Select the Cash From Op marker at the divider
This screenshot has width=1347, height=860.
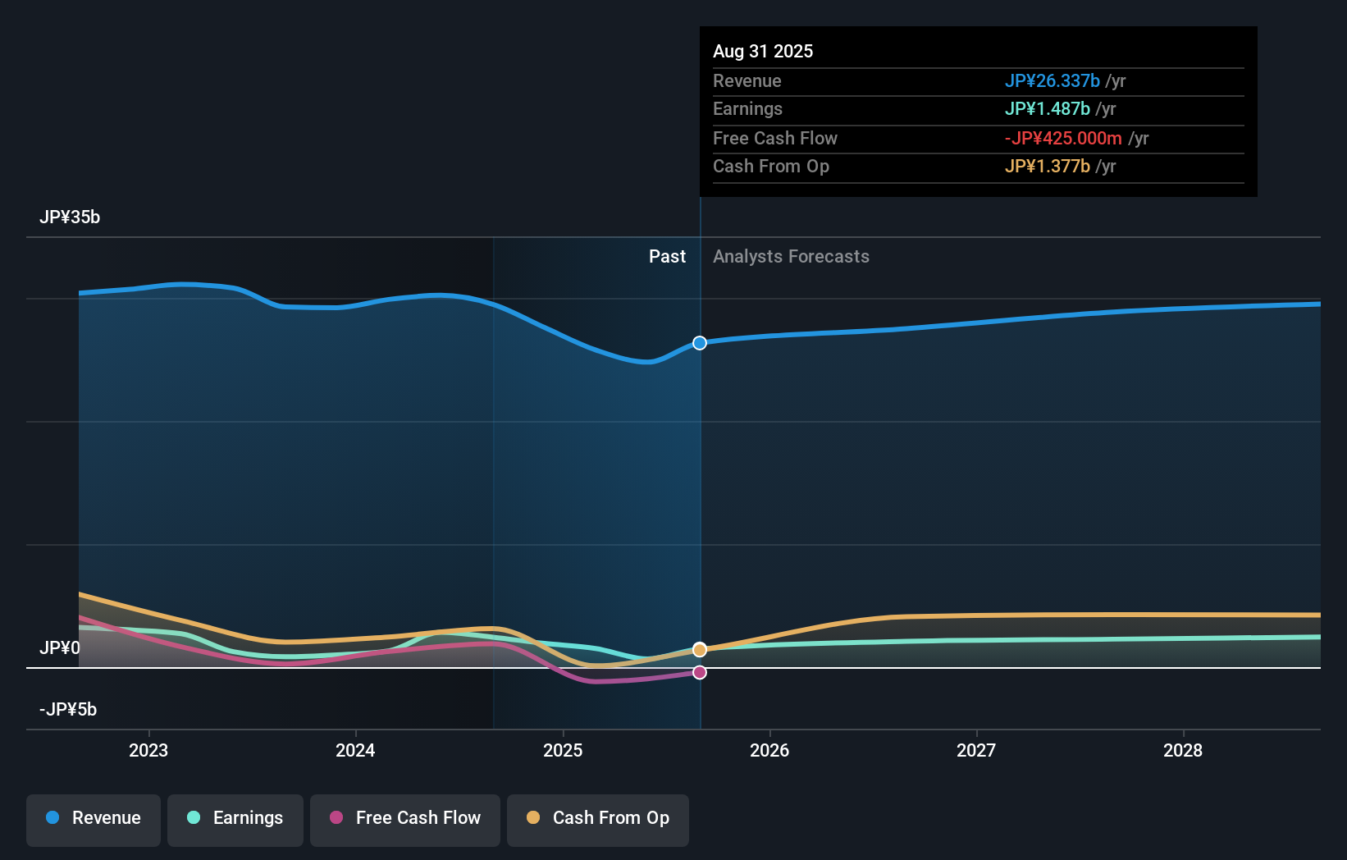[699, 649]
